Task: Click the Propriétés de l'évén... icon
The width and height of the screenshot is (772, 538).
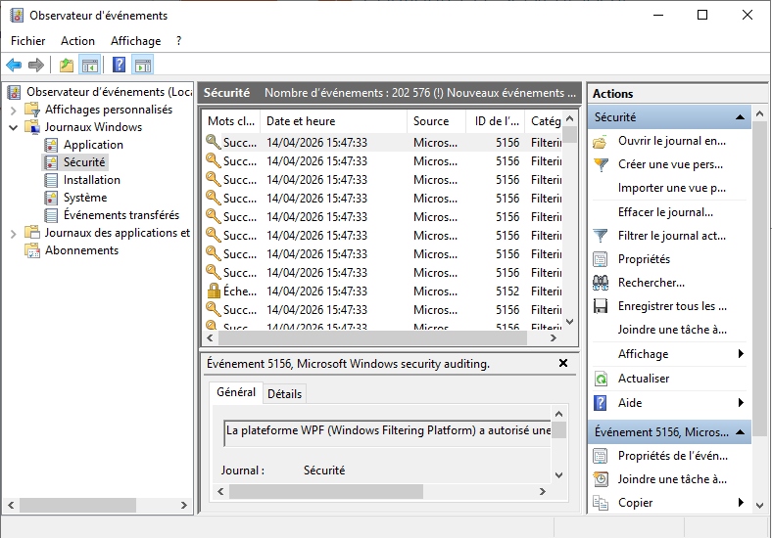Action: coord(601,456)
